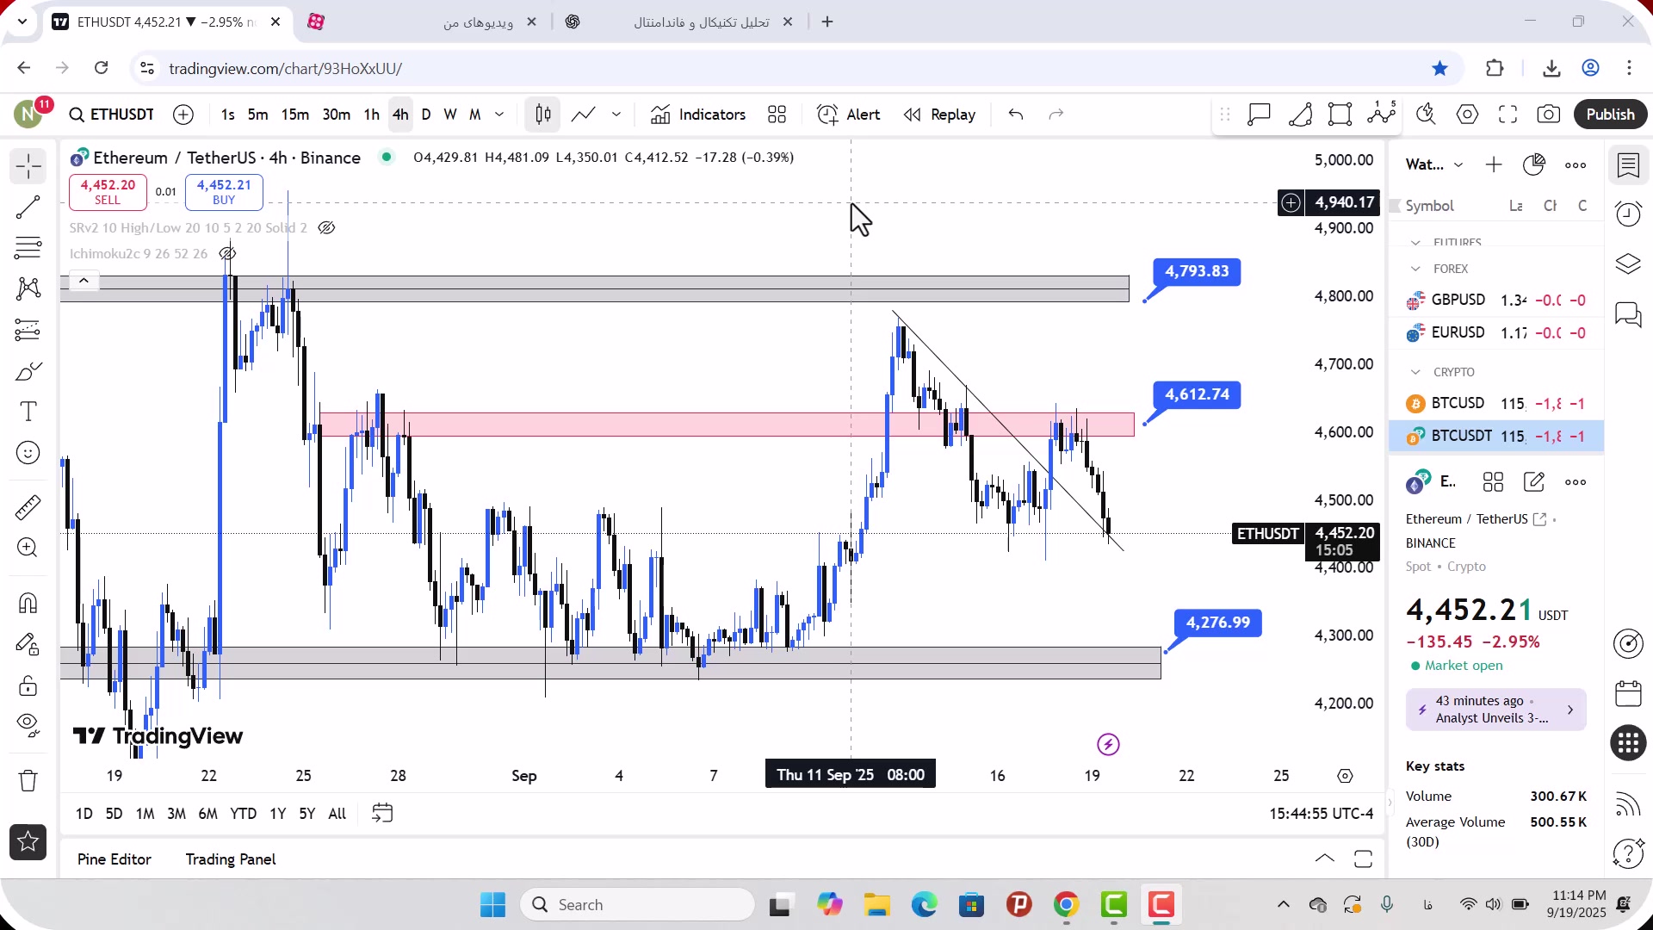
Task: Open the alerts clock sidebar icon
Action: [1628, 214]
